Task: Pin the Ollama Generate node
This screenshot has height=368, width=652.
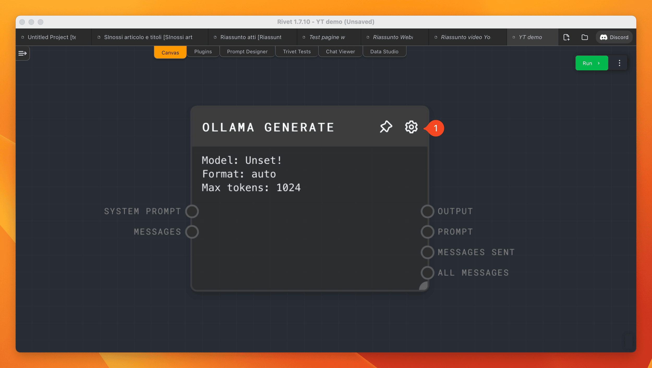Action: 386,127
